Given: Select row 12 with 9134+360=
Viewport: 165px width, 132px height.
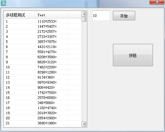Looking at the screenshot, I should 43,77.
